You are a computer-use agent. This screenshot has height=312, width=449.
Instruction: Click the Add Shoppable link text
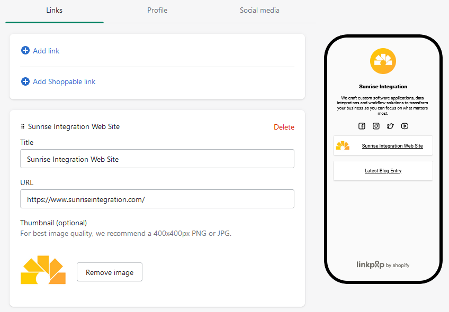point(64,82)
